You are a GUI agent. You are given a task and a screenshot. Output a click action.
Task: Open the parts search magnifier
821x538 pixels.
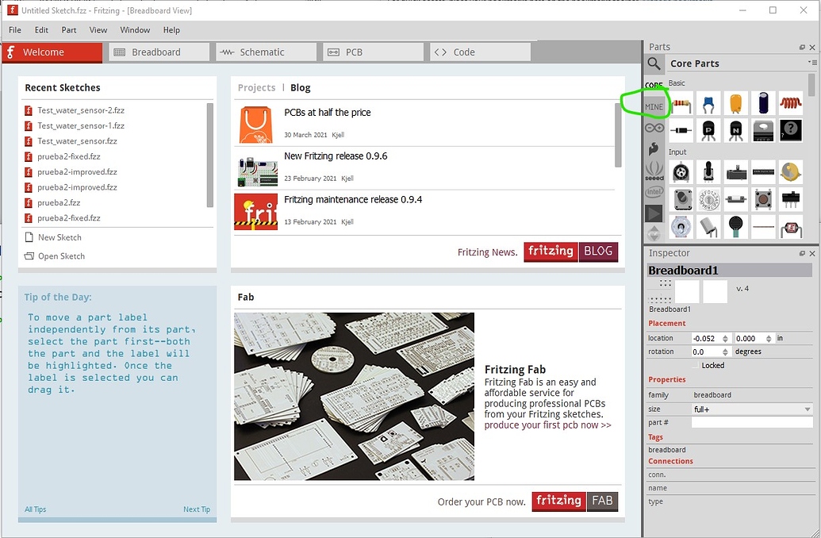pos(654,64)
